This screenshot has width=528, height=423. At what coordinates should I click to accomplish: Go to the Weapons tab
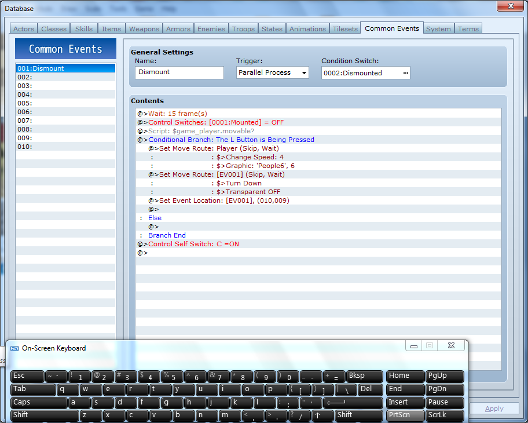pos(144,28)
